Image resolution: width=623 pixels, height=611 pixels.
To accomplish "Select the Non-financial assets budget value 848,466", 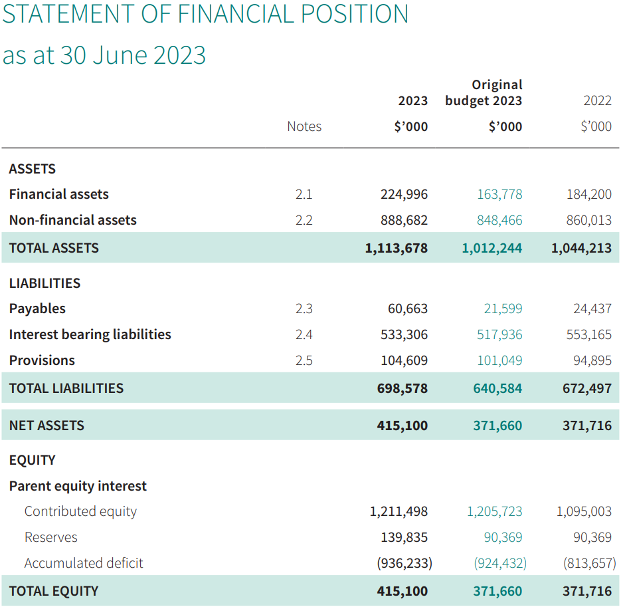I will [x=499, y=220].
